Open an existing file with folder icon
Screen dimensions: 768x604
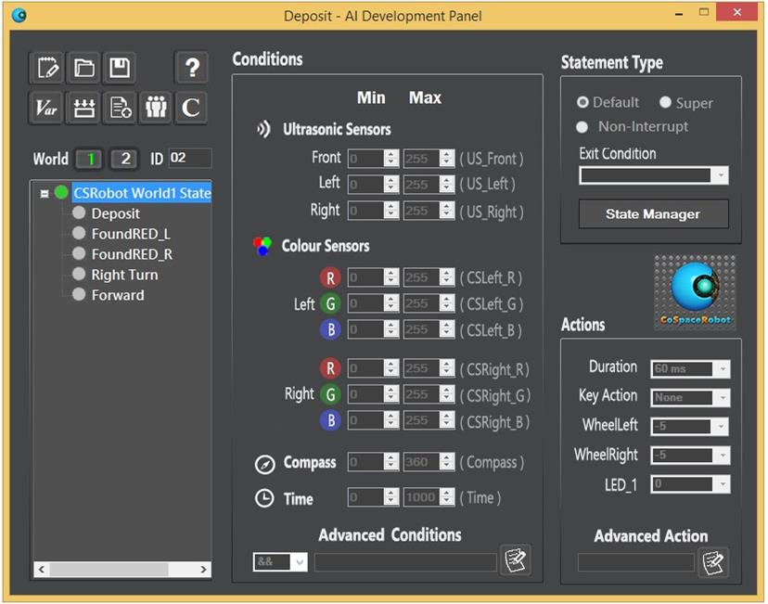[x=83, y=68]
